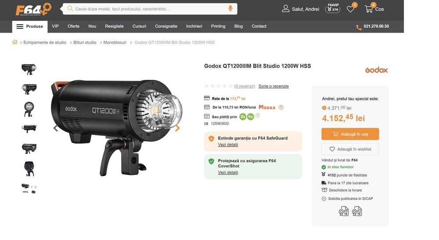Open the Resigilate menu item
The width and height of the screenshot is (439, 240).
114,26
